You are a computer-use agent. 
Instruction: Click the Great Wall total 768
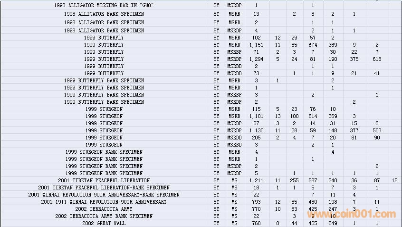tap(256, 223)
